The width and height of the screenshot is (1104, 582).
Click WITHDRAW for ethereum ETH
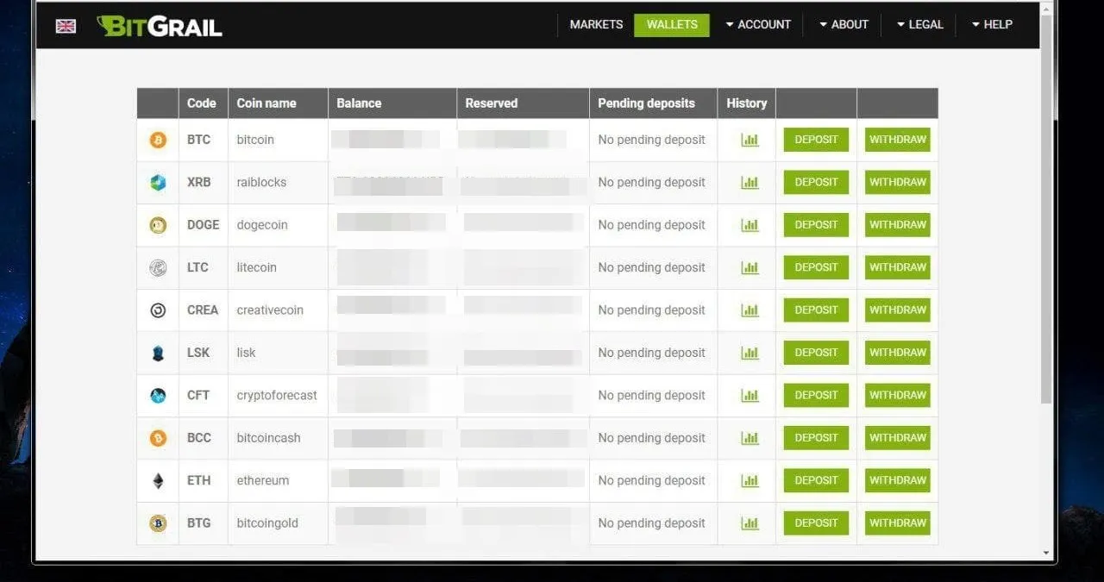coord(898,480)
